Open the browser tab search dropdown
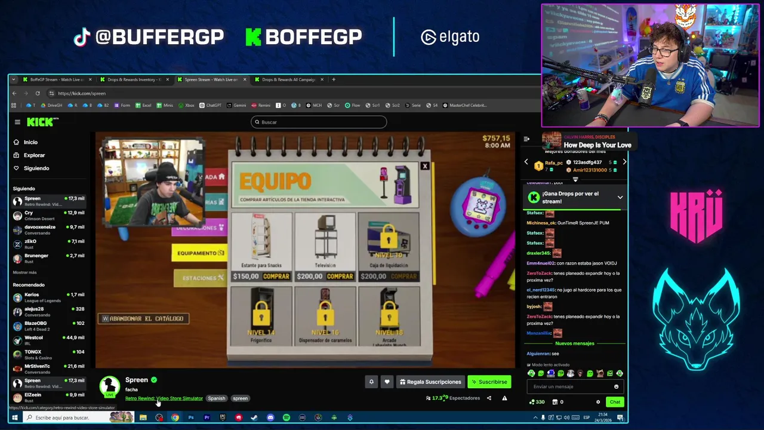 point(14,79)
